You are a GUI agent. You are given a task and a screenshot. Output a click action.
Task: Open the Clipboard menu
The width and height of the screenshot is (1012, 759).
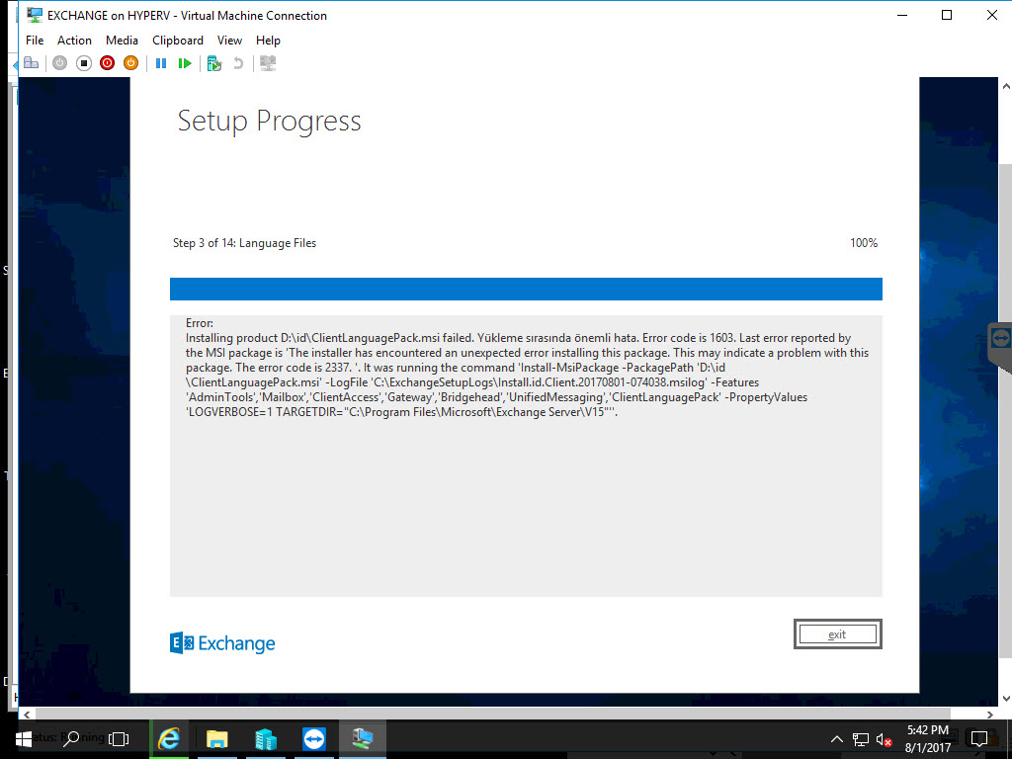tap(178, 40)
